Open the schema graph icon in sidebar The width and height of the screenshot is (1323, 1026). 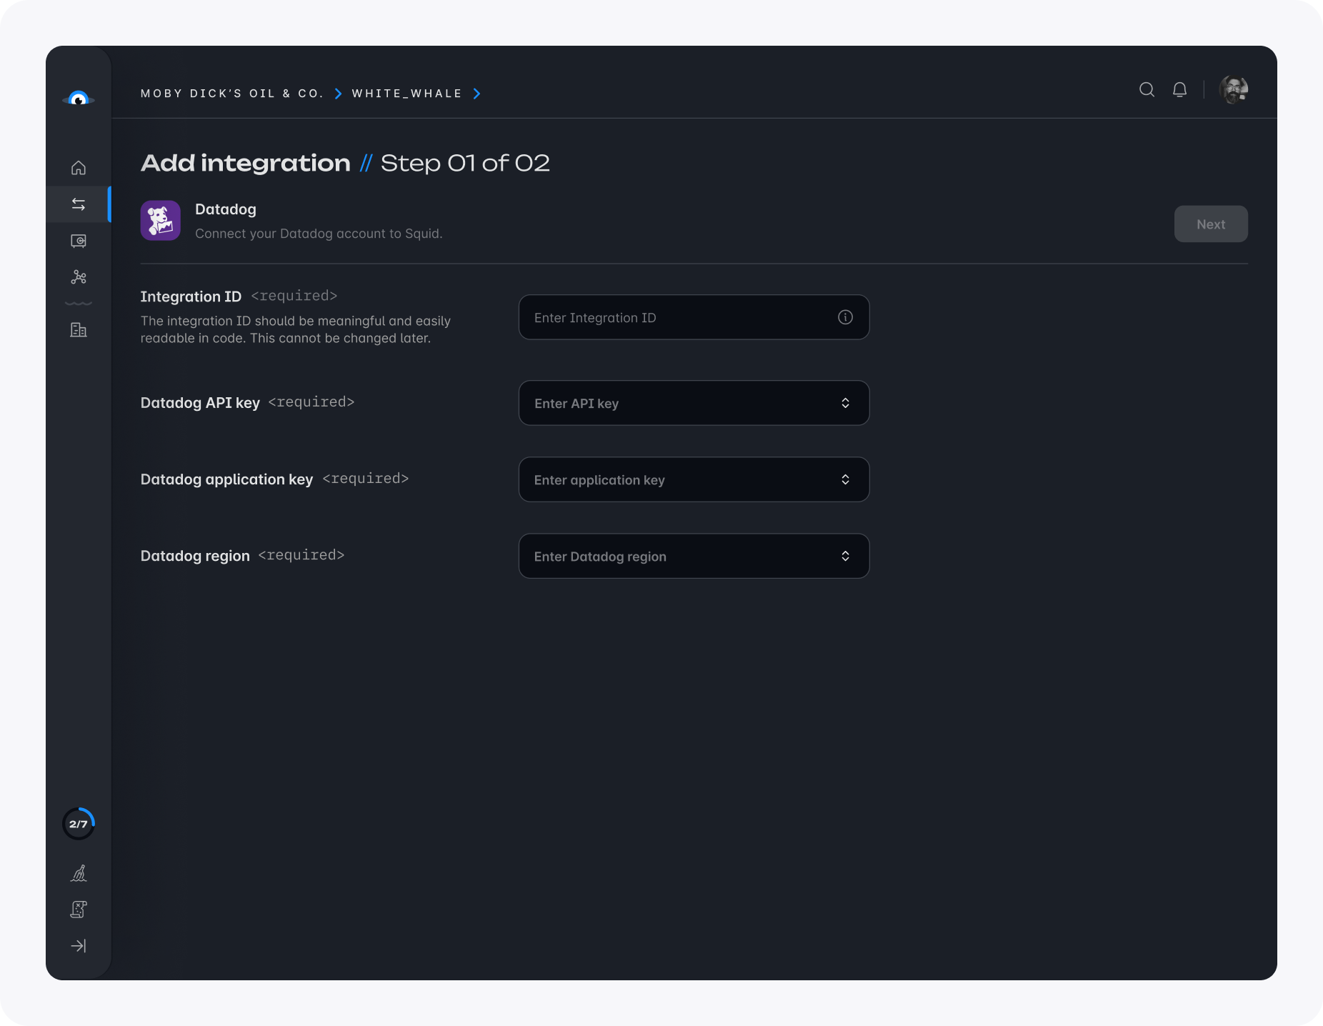79,277
